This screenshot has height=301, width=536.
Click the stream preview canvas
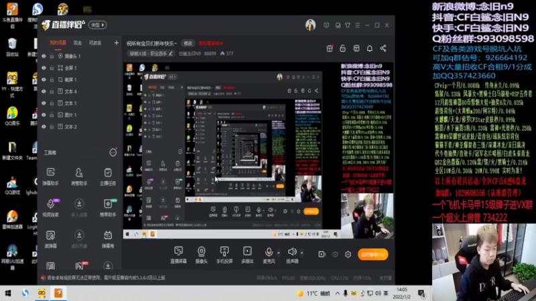258,150
